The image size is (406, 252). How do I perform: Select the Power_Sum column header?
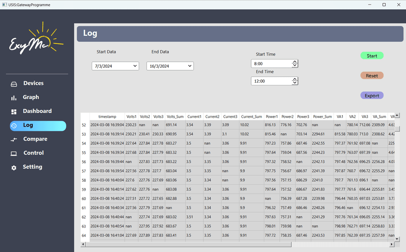click(322, 117)
